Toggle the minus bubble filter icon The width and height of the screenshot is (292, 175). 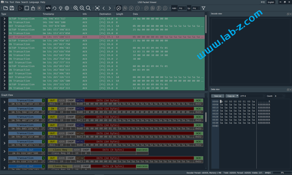(138, 8)
